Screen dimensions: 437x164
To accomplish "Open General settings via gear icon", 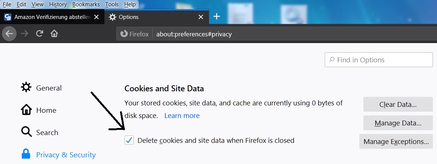I will [x=26, y=88].
